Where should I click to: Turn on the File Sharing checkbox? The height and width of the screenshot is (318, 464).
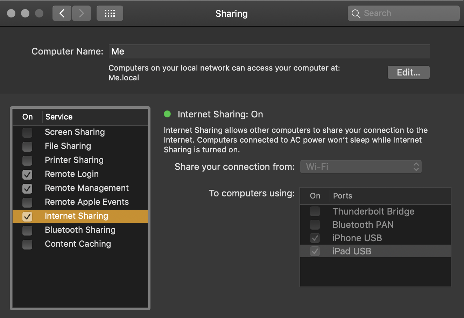pos(27,146)
